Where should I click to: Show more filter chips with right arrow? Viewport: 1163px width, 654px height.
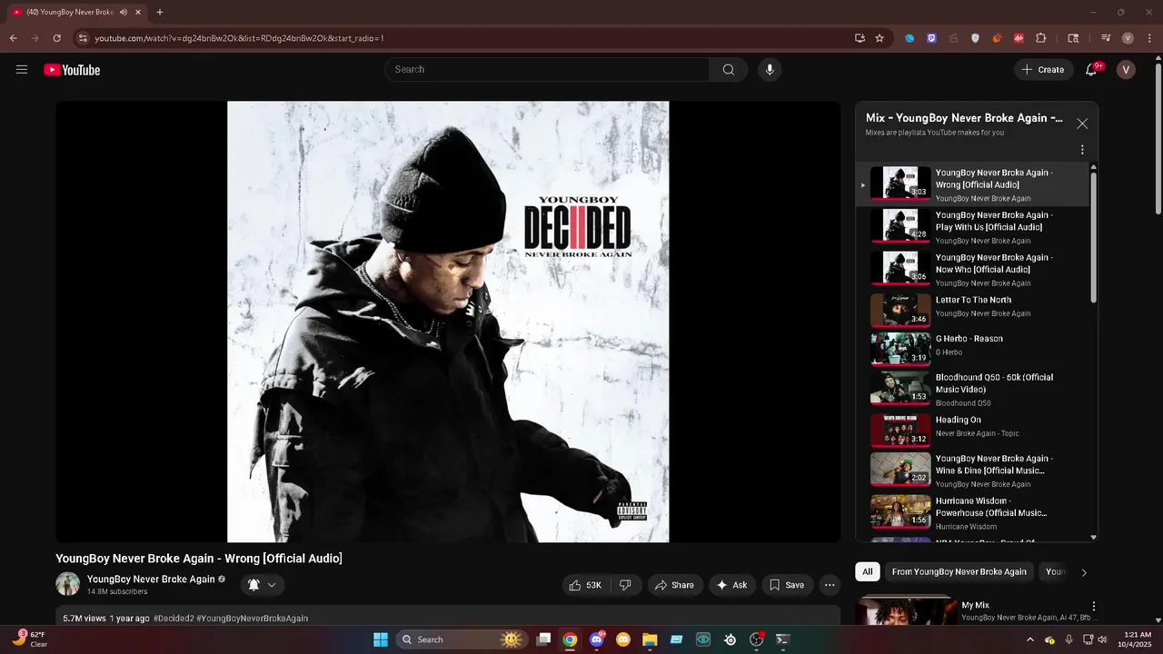point(1084,572)
